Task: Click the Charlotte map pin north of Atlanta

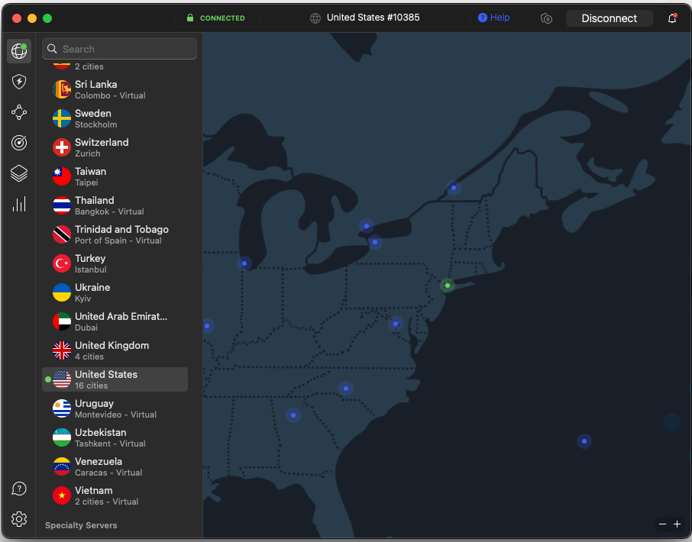Action: (x=345, y=389)
